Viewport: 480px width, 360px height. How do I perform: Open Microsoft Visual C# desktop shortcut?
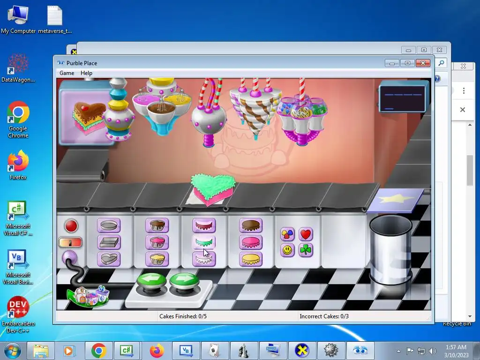pos(18,218)
